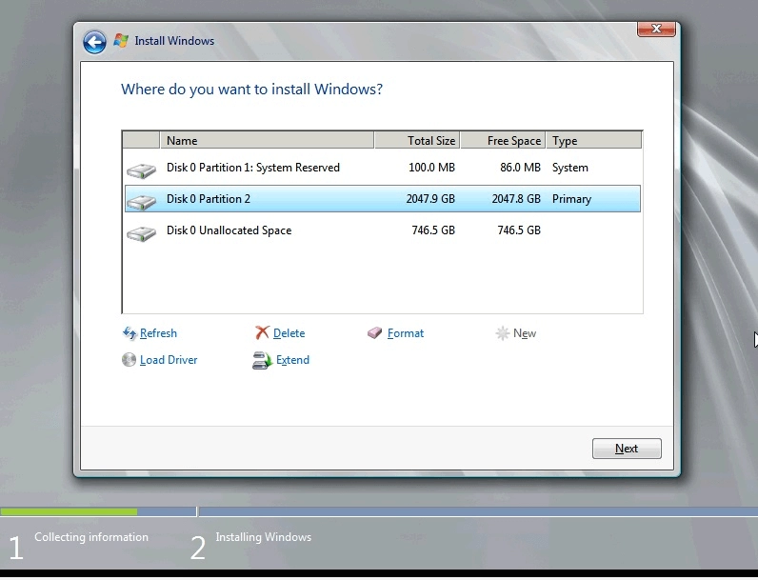Click the 86.0 MB free space value
Screen dimensions: 758x580
pyautogui.click(x=520, y=168)
